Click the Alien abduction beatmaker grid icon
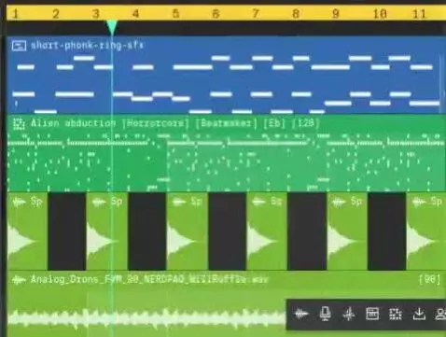The image size is (446, 337). coord(19,123)
